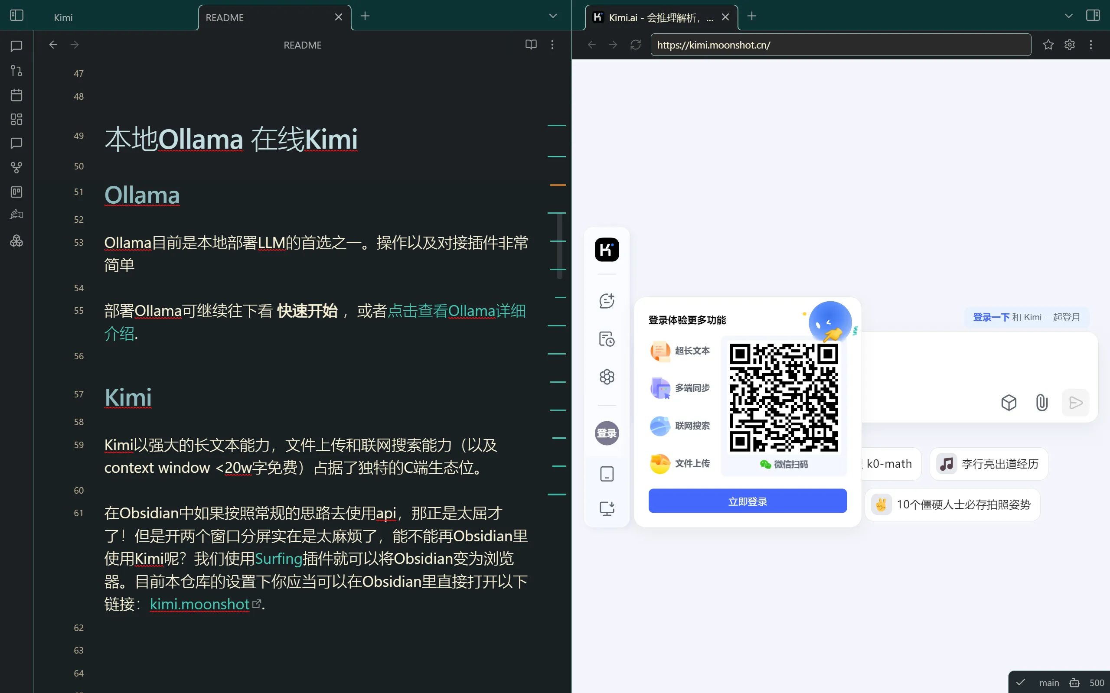Screen dimensions: 1110x693
Task: Click the Kimi heading in README
Action: pyautogui.click(x=128, y=397)
